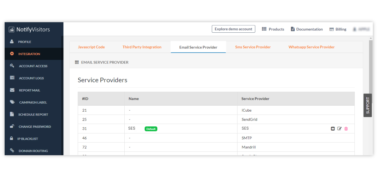Click the #ID column header
This screenshot has width=377, height=177.
pos(85,99)
